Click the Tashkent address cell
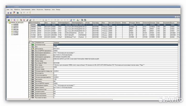The image size is (186, 106). [82, 37]
